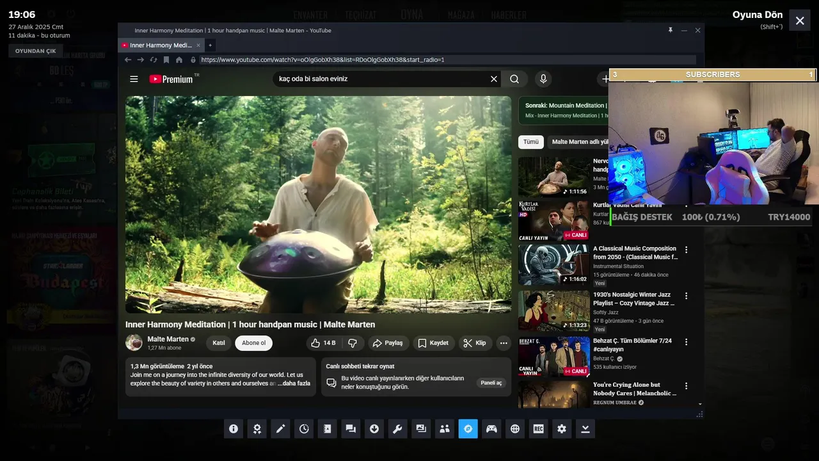The width and height of the screenshot is (819, 461).
Task: Click the Paylaş share button
Action: point(388,343)
